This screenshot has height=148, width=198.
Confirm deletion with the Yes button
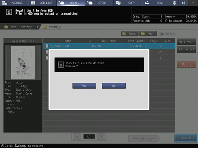tap(84, 86)
